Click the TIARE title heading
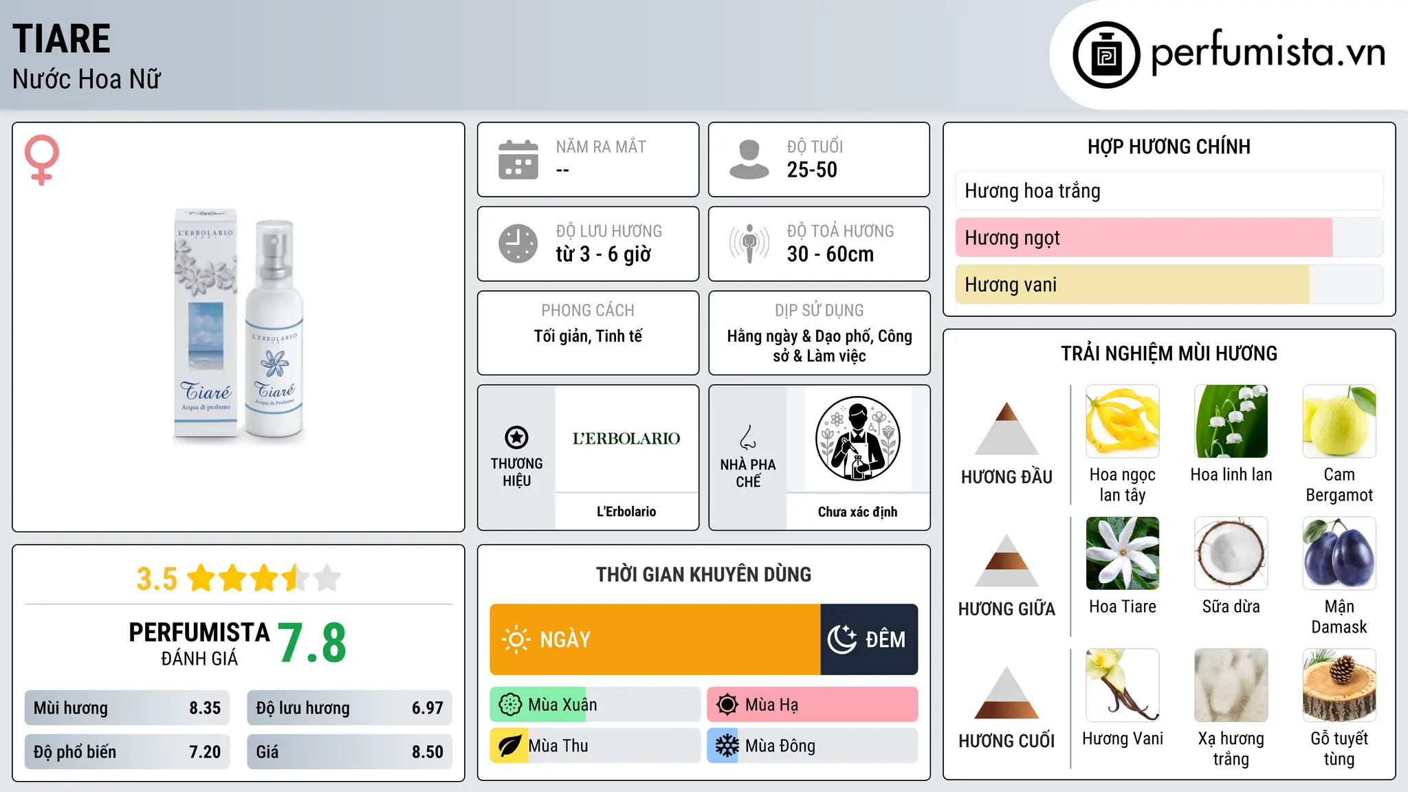The image size is (1408, 792). [x=61, y=38]
